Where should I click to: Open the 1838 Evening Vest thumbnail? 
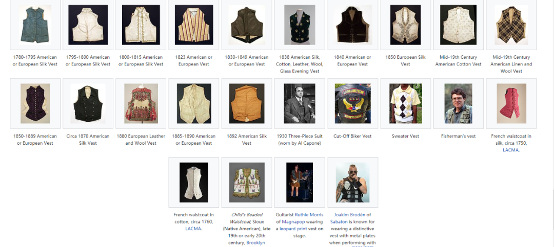pos(300,25)
